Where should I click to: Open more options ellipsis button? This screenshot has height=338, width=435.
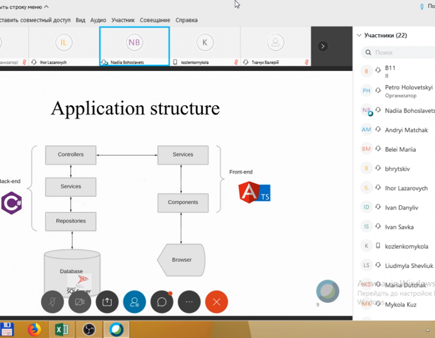click(189, 302)
